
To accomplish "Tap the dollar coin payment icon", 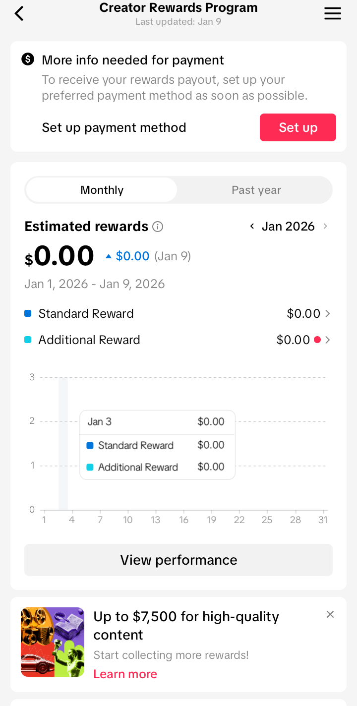I will [28, 60].
